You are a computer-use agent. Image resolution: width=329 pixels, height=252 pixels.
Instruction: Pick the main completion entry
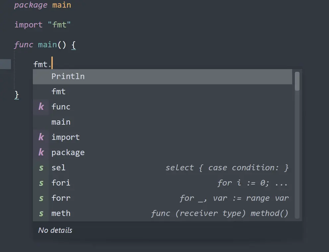61,122
